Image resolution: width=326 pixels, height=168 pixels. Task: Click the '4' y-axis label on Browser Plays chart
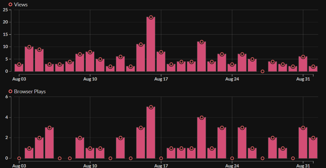[x=7, y=117]
